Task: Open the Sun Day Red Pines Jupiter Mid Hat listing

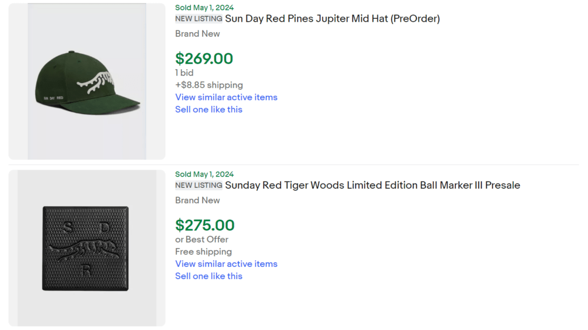Action: (x=333, y=18)
